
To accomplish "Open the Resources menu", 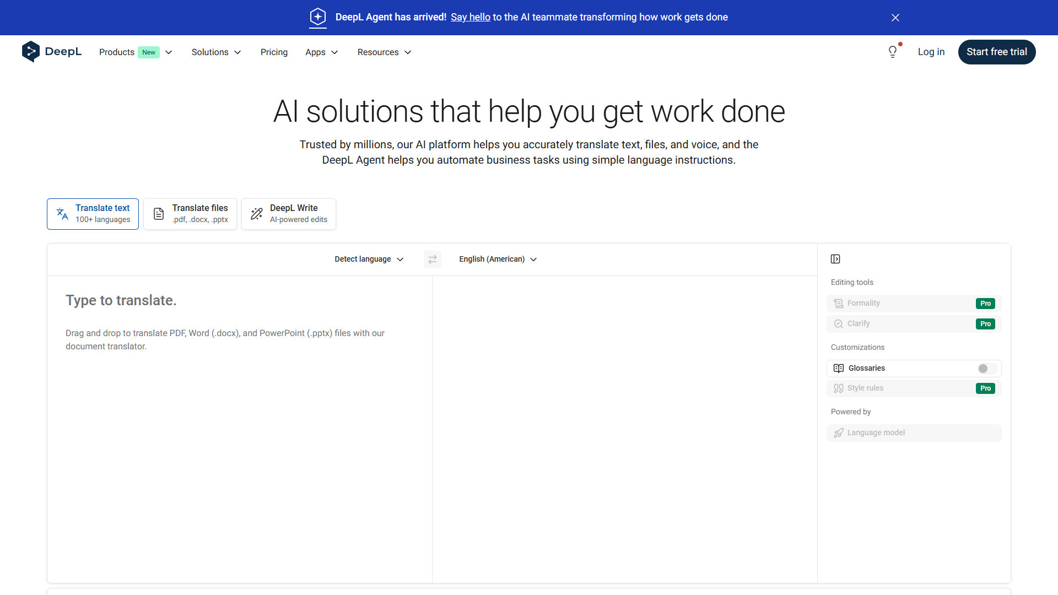I will pos(384,52).
